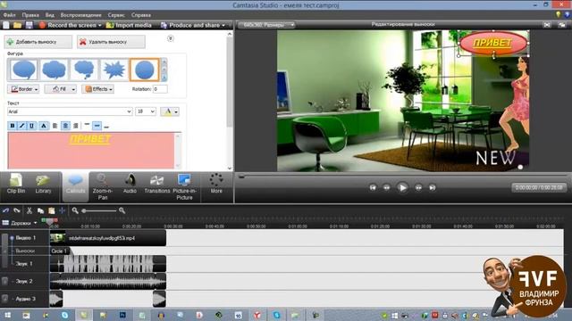Click the open project folder icon

17,25
